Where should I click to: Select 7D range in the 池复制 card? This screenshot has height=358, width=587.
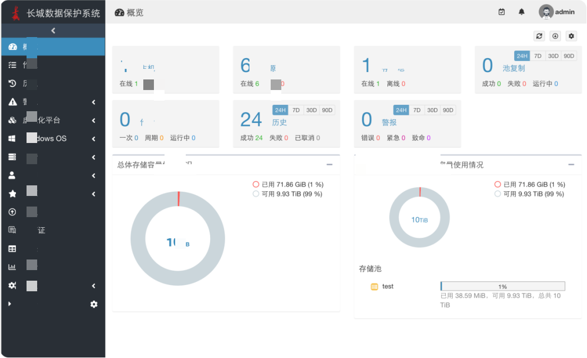point(538,56)
